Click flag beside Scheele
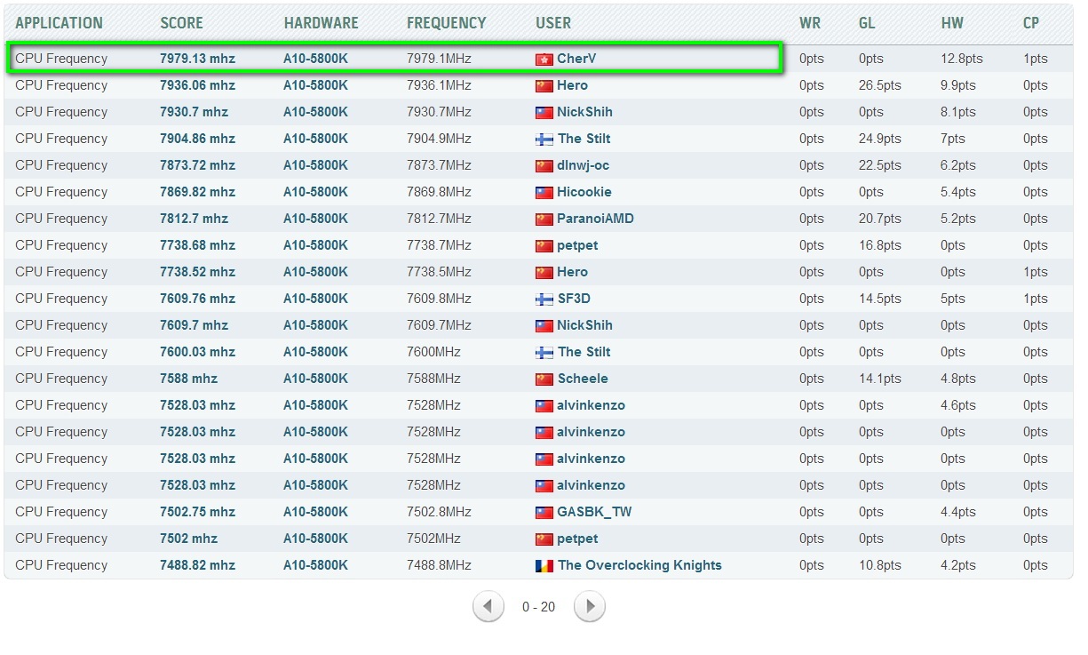Screen dimensions: 1088x655 point(544,379)
